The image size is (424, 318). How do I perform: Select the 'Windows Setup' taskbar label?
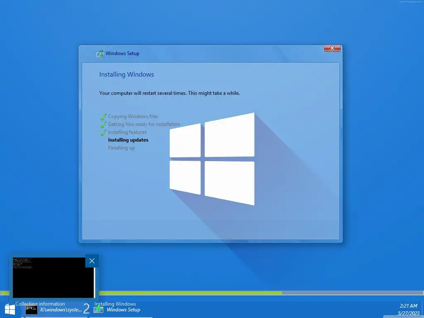pos(123,310)
